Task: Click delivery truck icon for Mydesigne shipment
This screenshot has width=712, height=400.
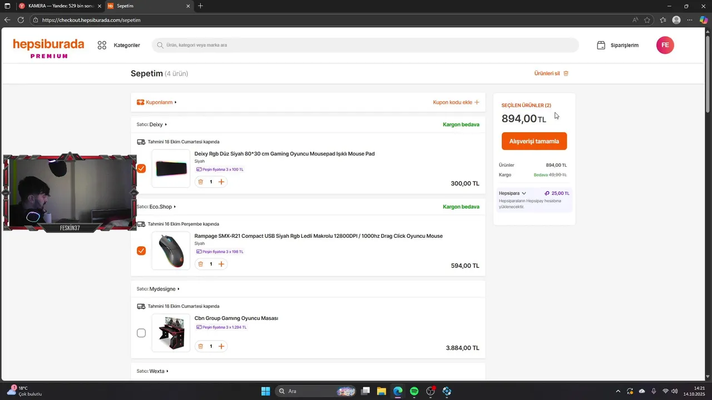Action: [x=141, y=306]
